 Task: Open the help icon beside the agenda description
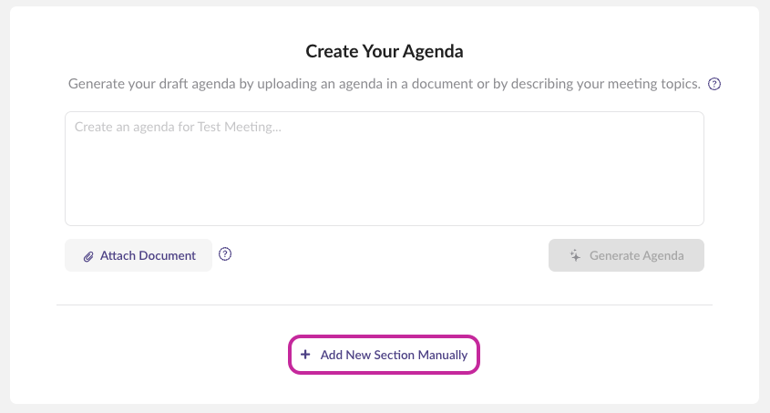714,84
